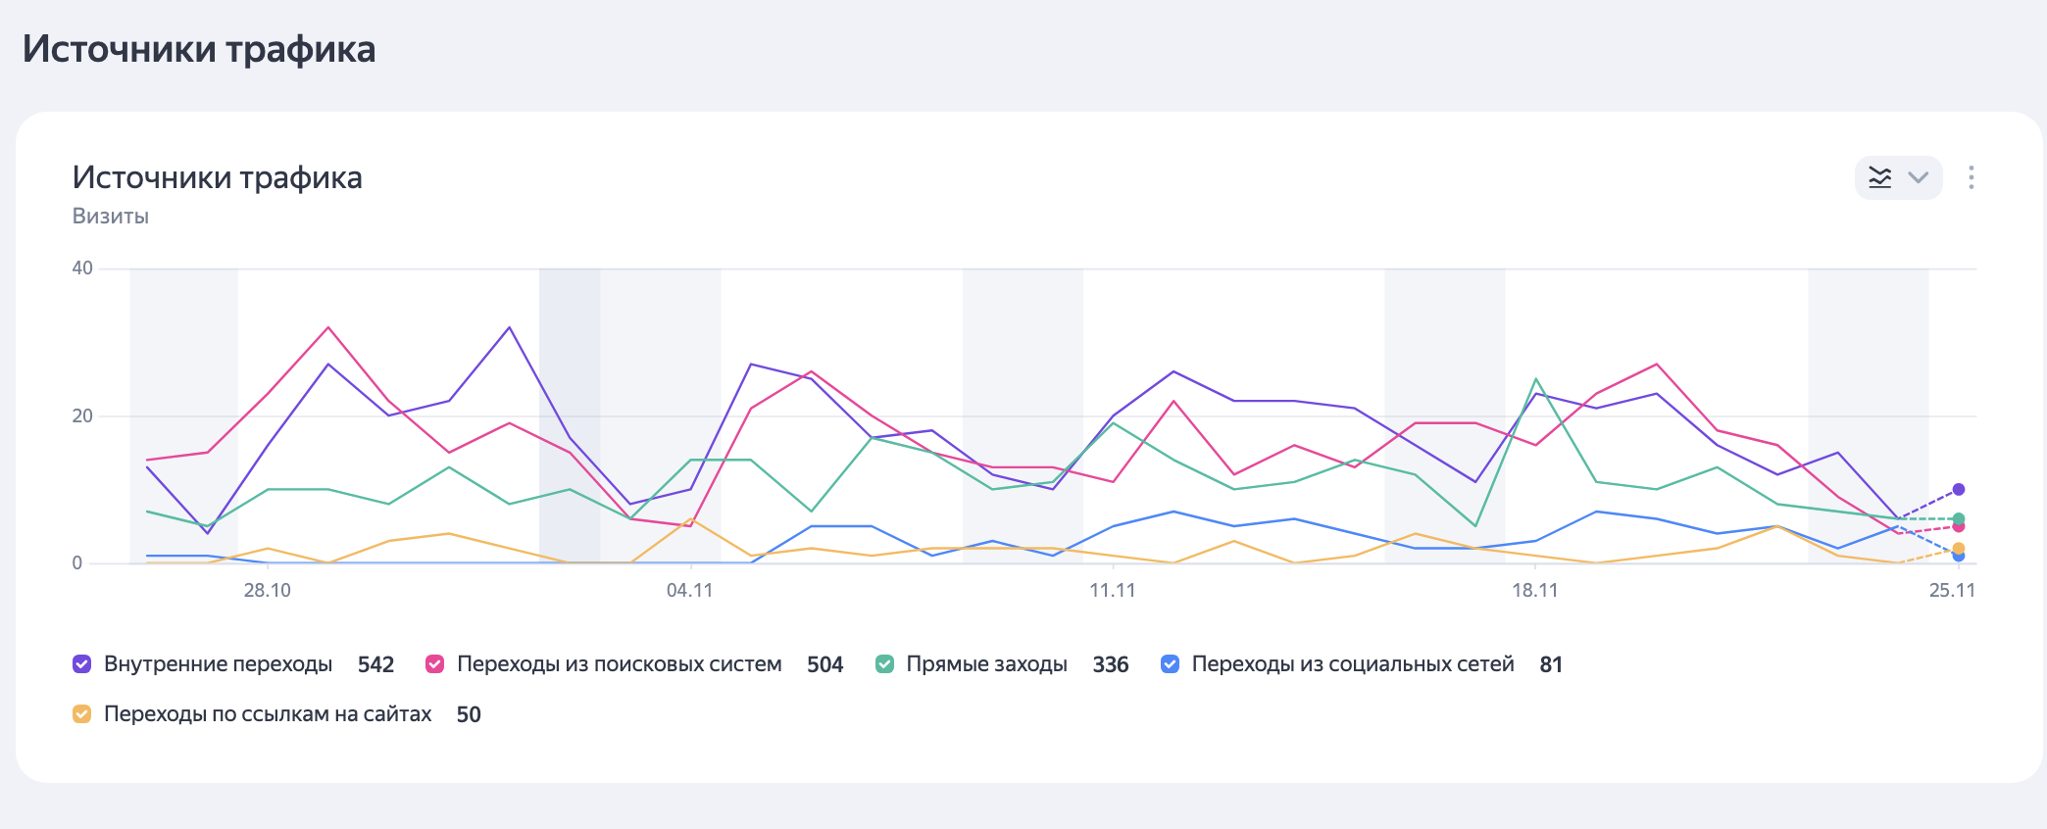Click the 18.11 date axis label
Viewport: 2047px width, 829px height.
pyautogui.click(x=1534, y=591)
